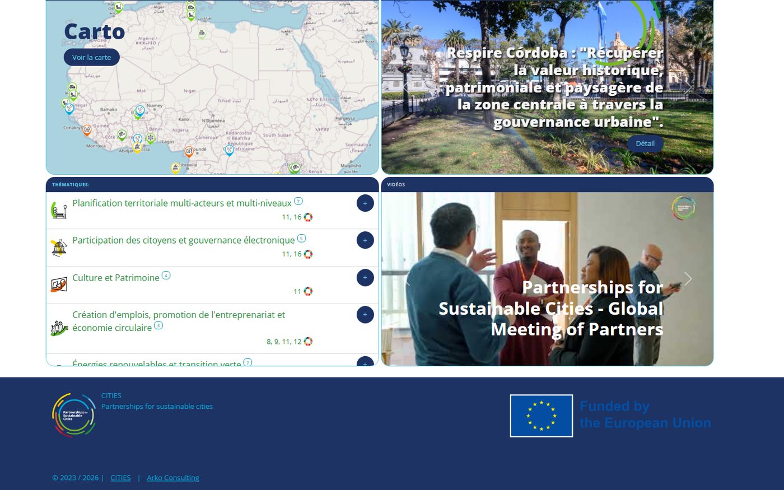
Task: Click the European Union flag emblem
Action: coord(541,416)
